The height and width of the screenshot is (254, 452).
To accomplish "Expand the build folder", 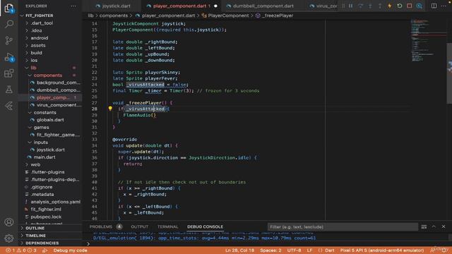I will pos(36,53).
